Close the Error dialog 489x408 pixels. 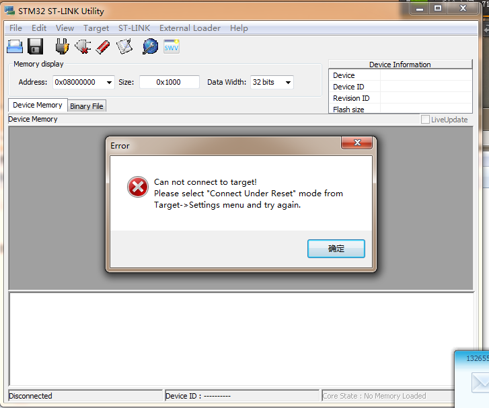(x=357, y=142)
